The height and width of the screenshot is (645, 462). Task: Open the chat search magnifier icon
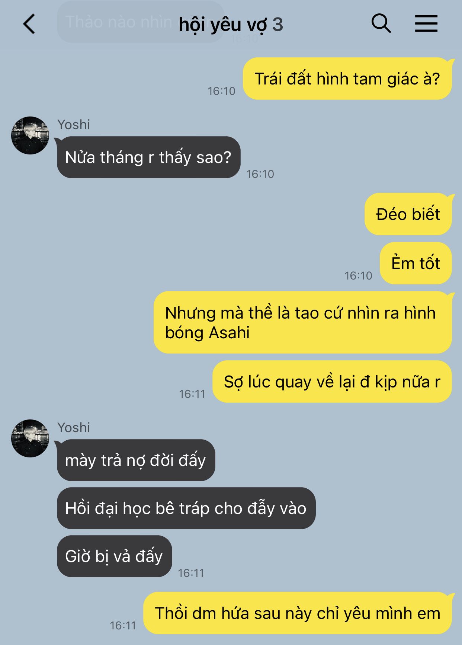[x=381, y=23]
